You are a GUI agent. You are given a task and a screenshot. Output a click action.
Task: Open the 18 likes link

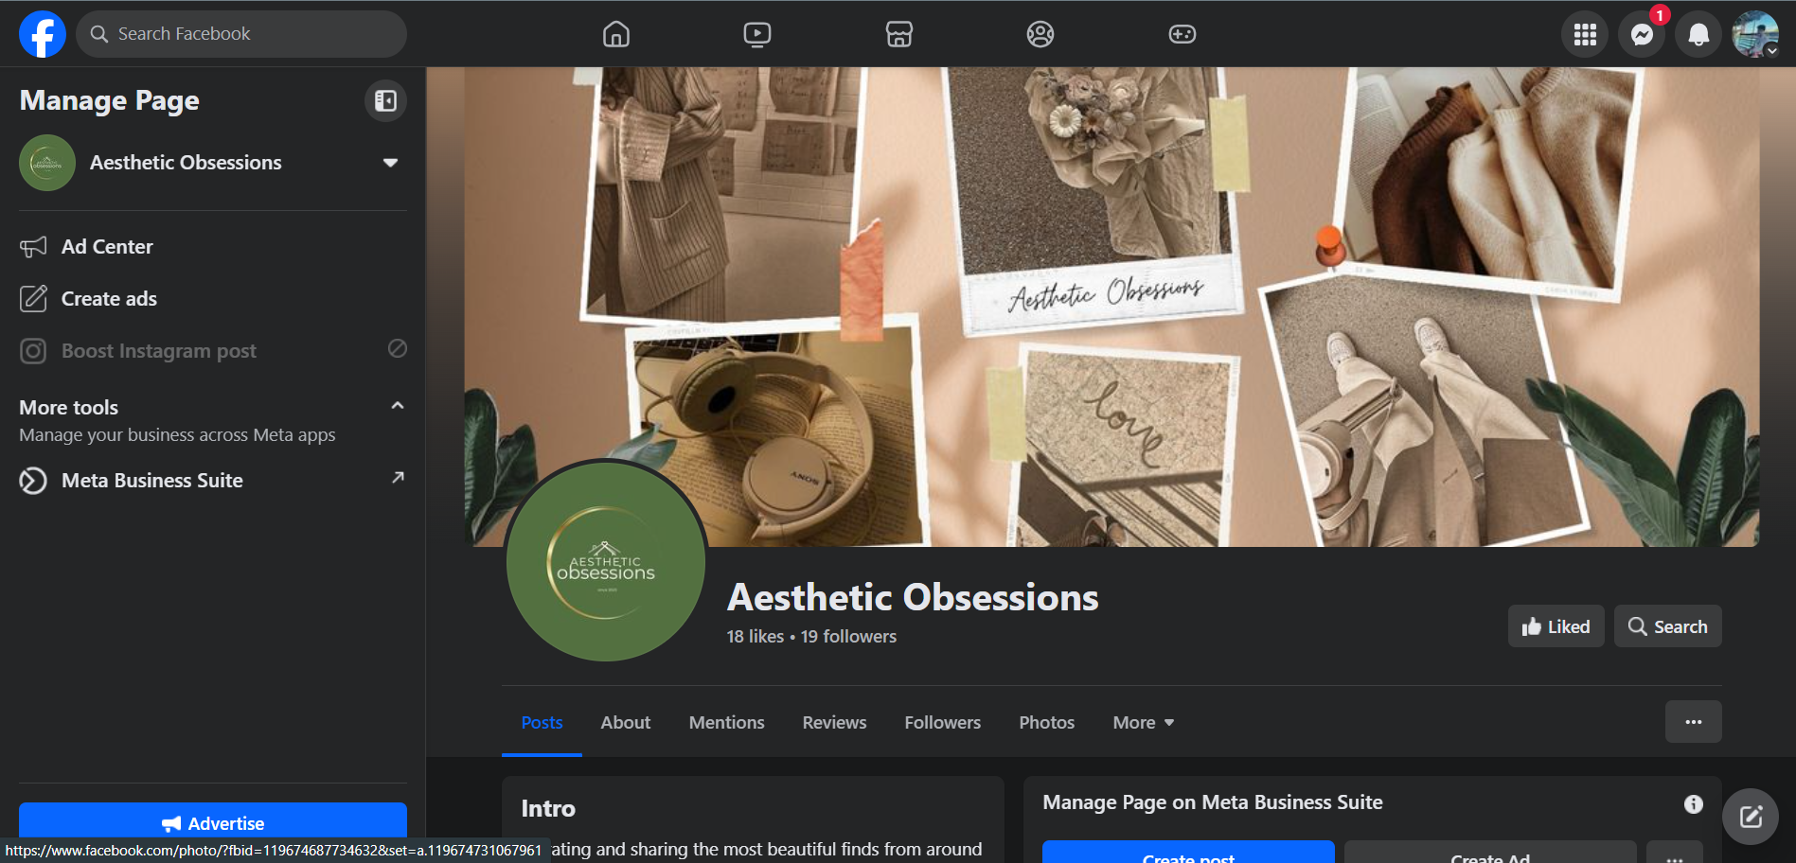[x=756, y=637]
